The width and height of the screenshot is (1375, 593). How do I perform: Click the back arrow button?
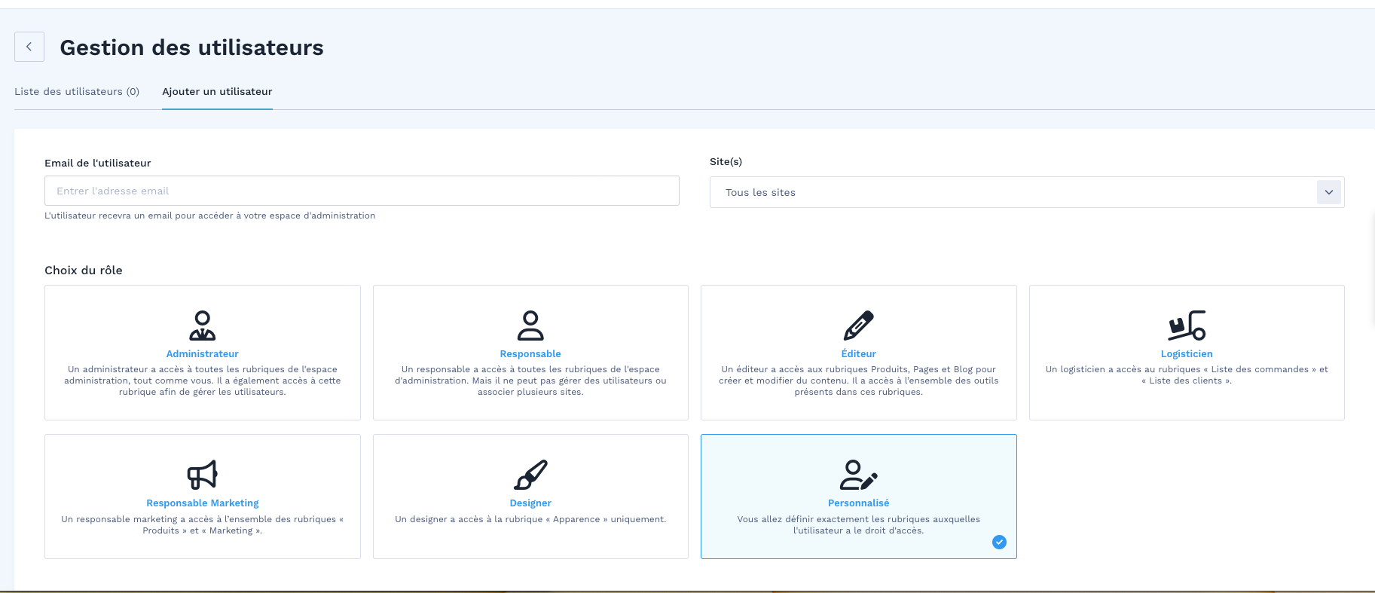tap(29, 47)
